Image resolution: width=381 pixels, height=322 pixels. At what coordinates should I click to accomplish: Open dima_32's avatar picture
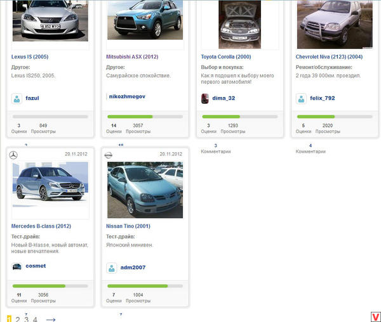205,98
